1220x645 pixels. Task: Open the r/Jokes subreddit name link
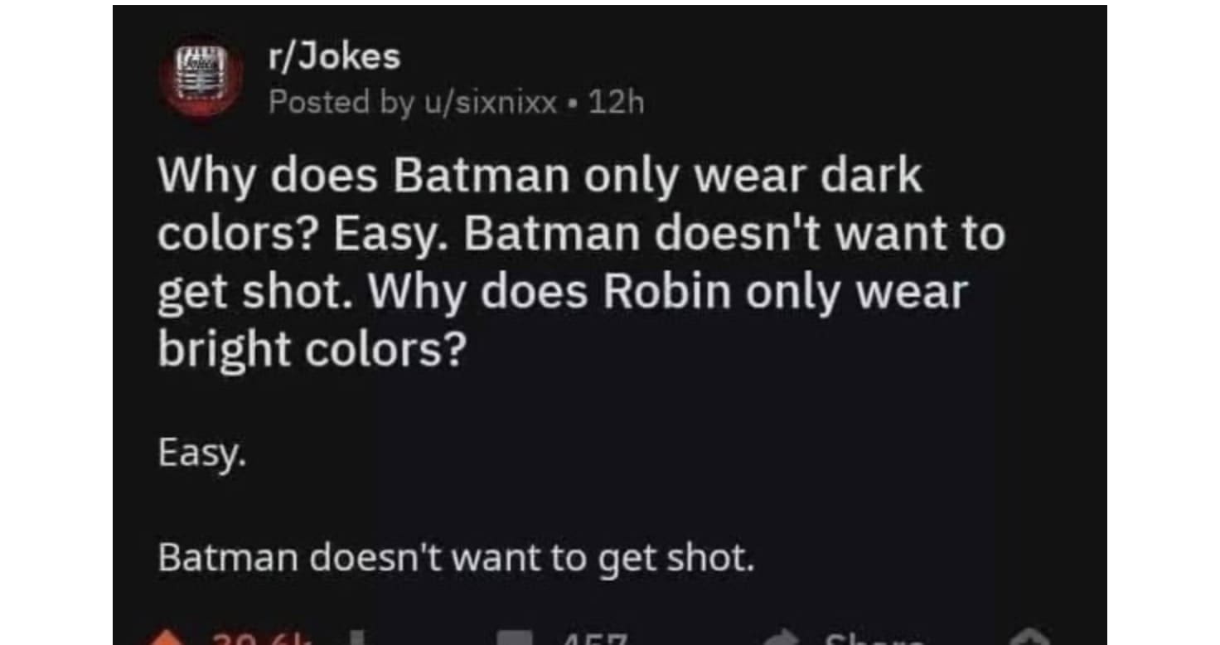334,57
